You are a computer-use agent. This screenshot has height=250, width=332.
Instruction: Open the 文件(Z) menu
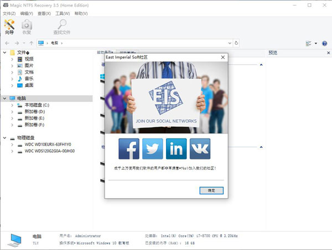click(9, 13)
